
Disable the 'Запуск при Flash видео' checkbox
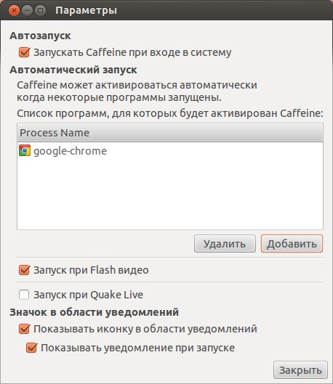pyautogui.click(x=24, y=270)
